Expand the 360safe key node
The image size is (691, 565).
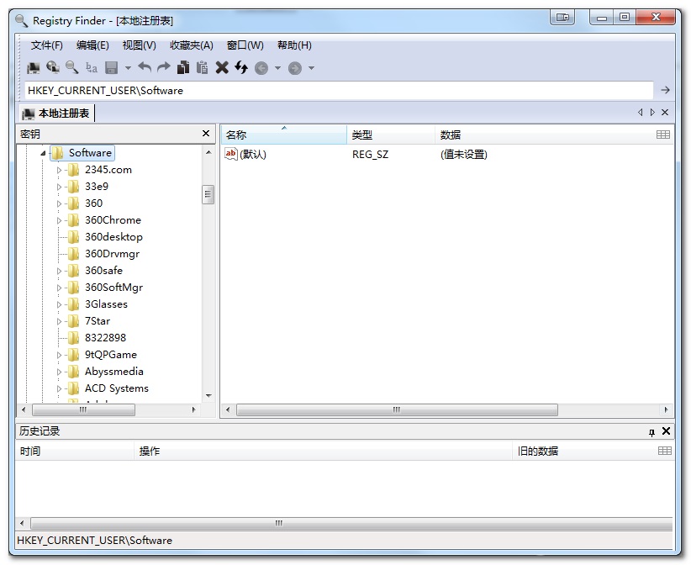pyautogui.click(x=59, y=270)
